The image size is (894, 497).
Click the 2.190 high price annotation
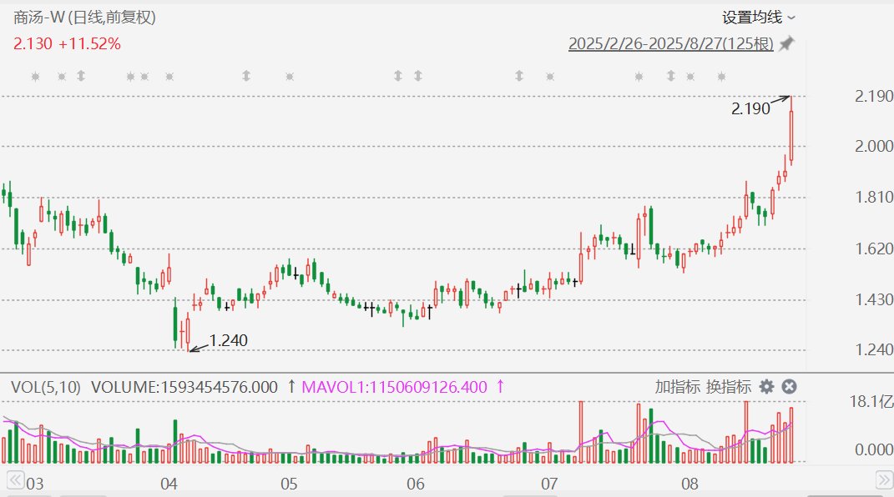(x=750, y=108)
